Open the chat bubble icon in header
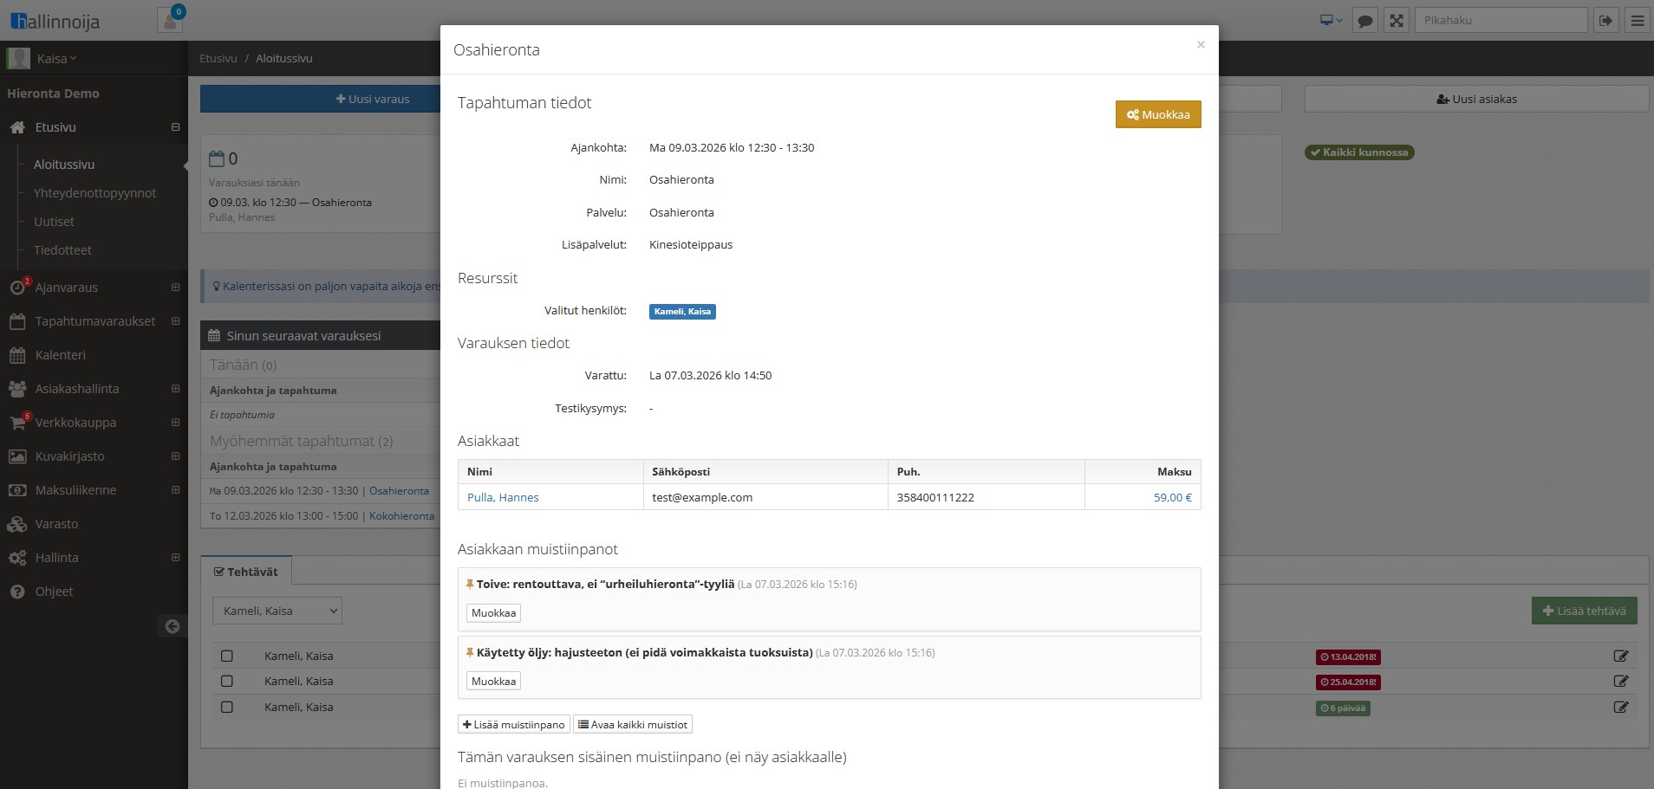The image size is (1654, 789). [1365, 21]
